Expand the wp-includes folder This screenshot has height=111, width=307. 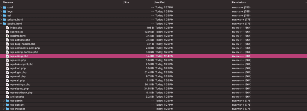pos(4,109)
